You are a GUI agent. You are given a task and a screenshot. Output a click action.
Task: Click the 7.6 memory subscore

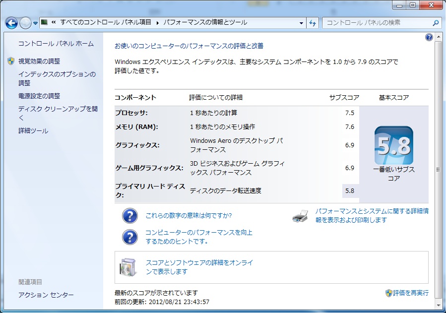tap(350, 127)
